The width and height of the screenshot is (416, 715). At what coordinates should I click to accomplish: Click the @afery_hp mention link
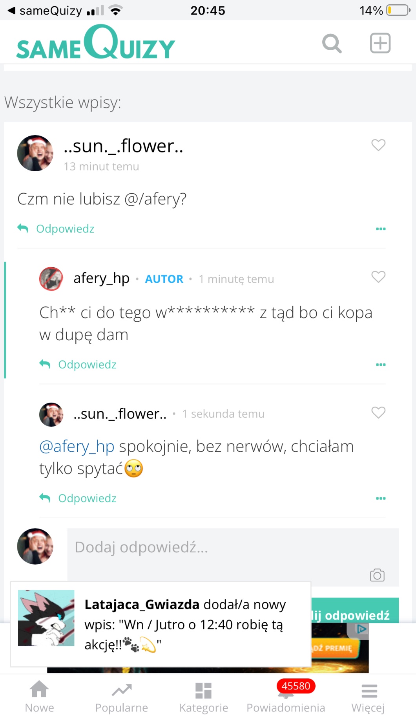click(77, 447)
